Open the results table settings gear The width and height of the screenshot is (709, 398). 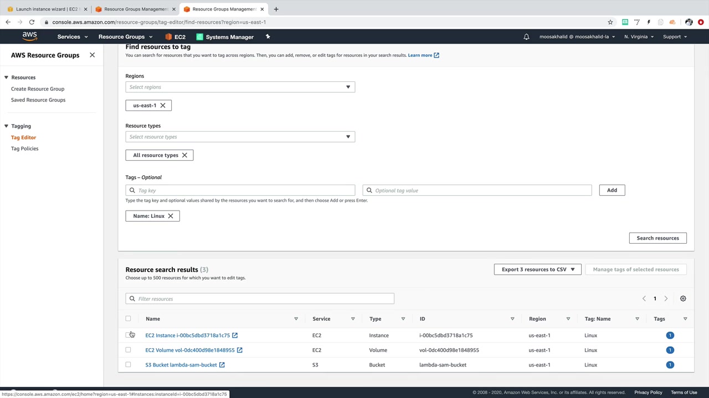(x=683, y=298)
